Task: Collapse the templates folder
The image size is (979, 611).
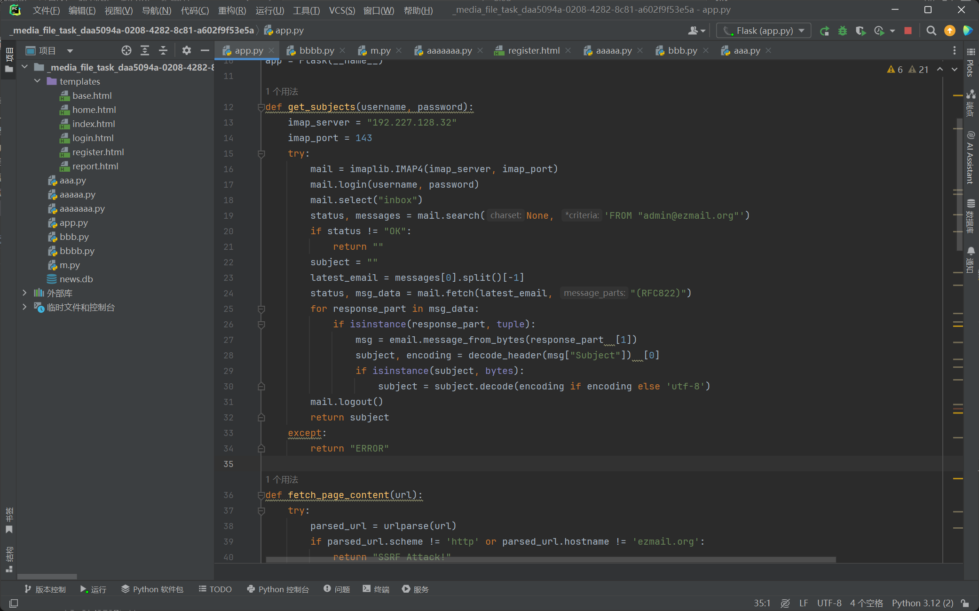Action: [x=38, y=81]
